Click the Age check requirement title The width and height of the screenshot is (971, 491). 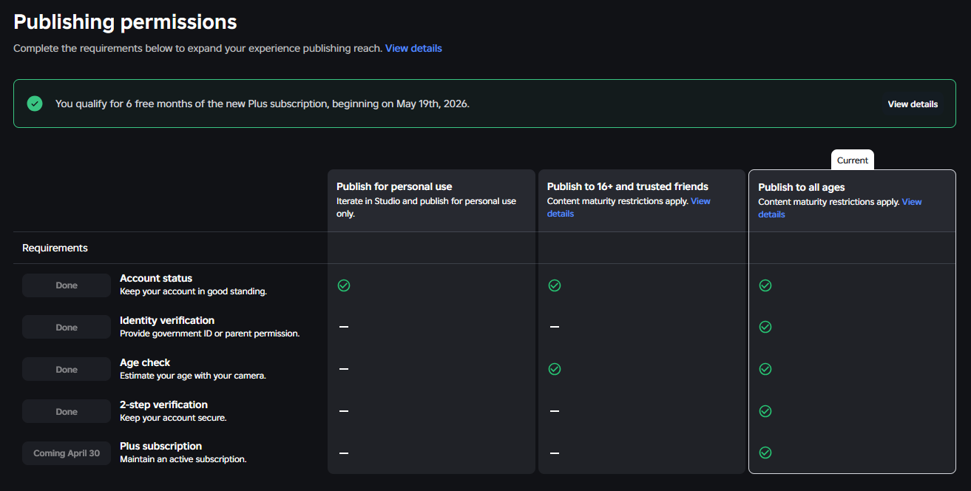coord(145,362)
